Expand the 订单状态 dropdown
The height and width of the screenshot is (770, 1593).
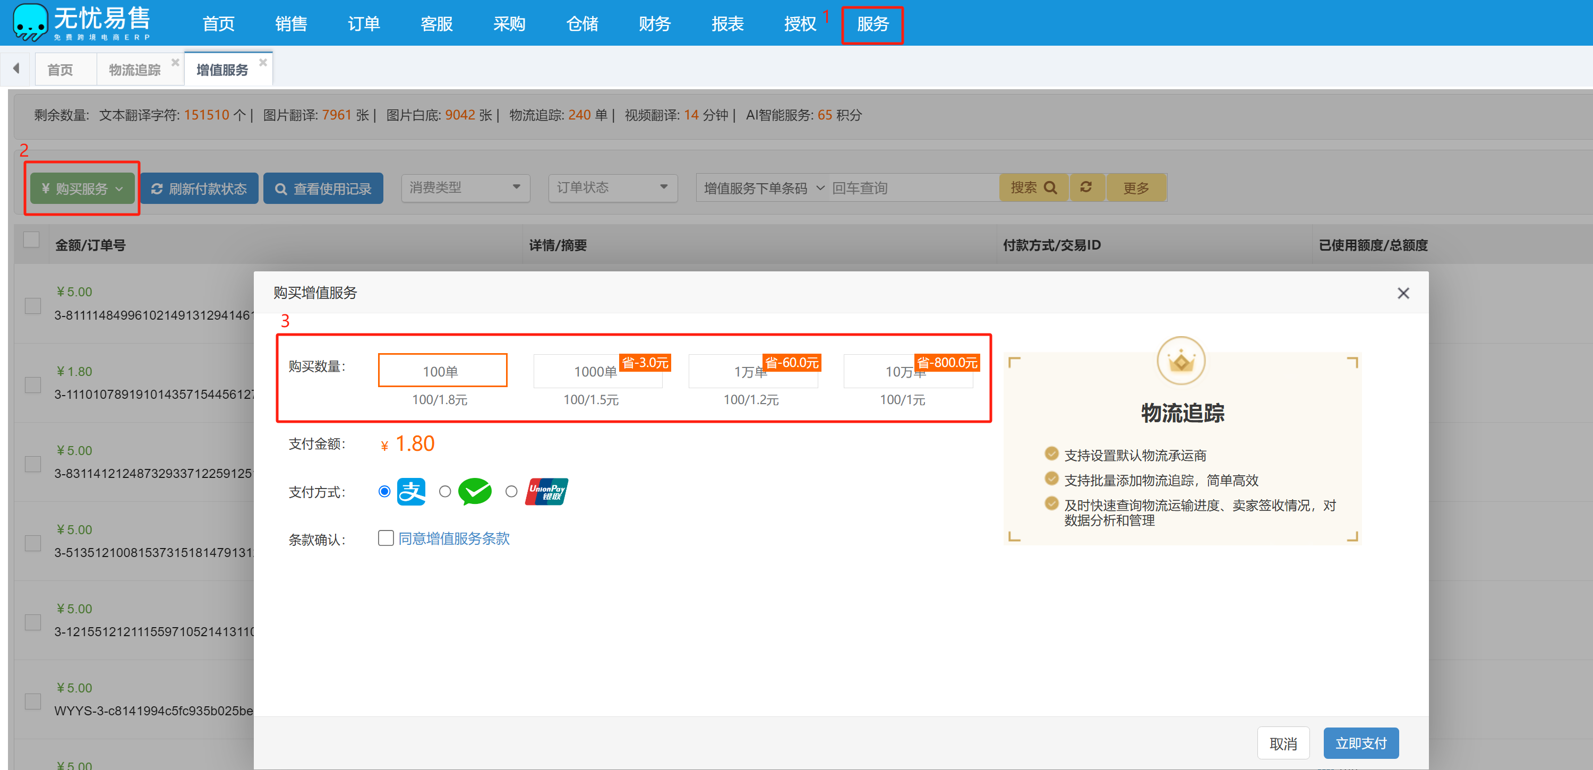tap(612, 187)
